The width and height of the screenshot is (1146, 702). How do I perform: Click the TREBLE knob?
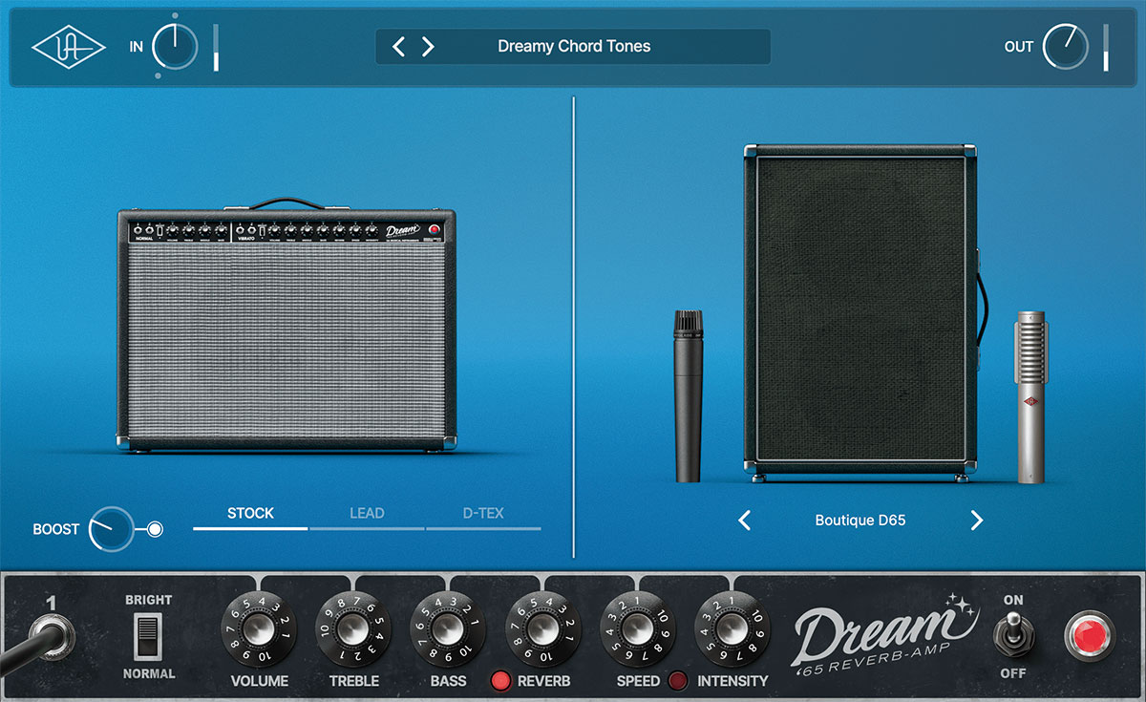point(353,630)
